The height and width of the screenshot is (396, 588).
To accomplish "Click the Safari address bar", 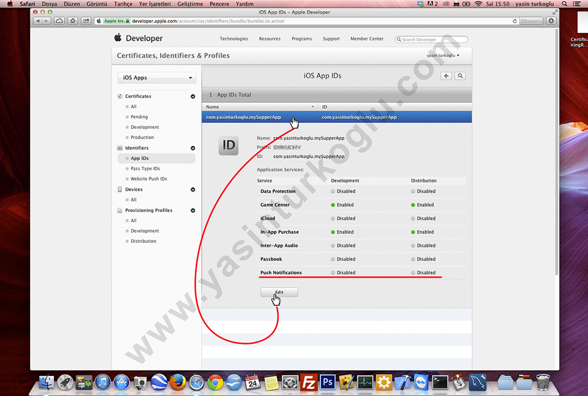I will click(x=306, y=21).
